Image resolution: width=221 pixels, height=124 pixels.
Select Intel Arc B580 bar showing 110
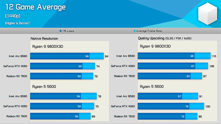[174, 56]
